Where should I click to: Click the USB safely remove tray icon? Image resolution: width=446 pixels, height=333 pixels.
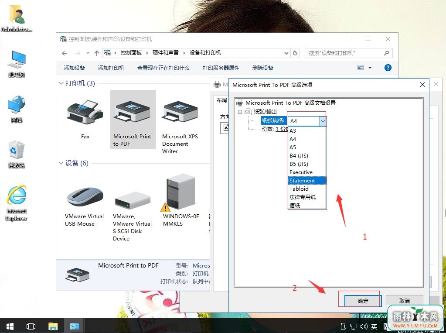point(343,326)
